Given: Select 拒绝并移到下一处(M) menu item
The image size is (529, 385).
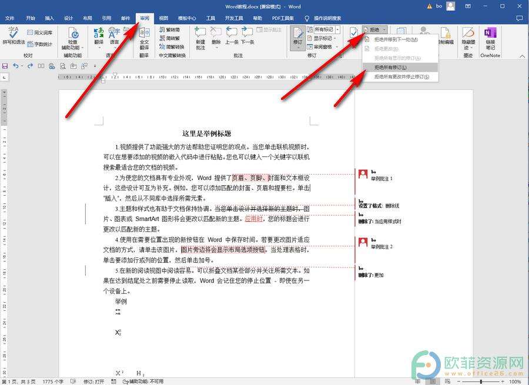Looking at the screenshot, I should [400, 39].
